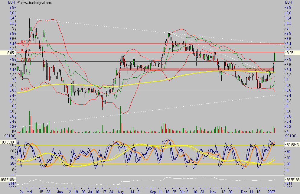The width and height of the screenshot is (300, 194).
Task: Click the 6,577 support level label
Action: pyautogui.click(x=25, y=89)
